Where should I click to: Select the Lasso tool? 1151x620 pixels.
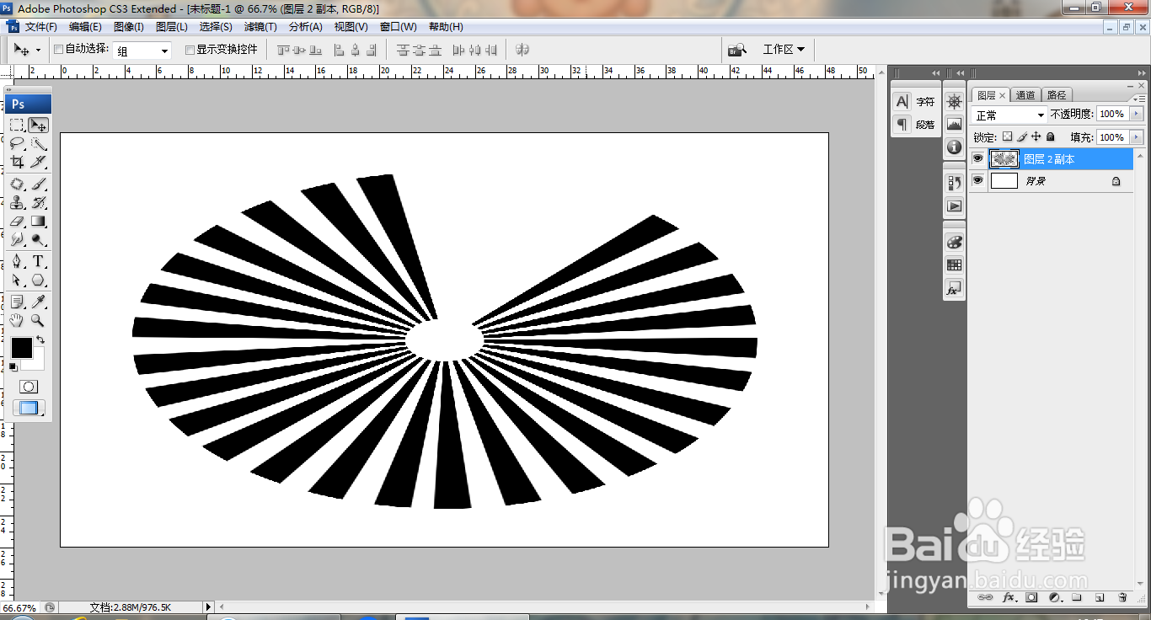17,143
